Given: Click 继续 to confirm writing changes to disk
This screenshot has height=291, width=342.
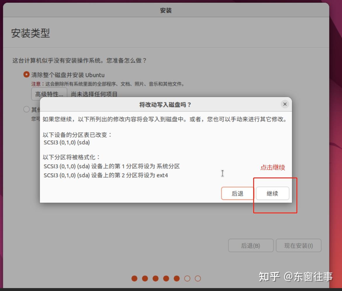Looking at the screenshot, I should click(x=272, y=193).
